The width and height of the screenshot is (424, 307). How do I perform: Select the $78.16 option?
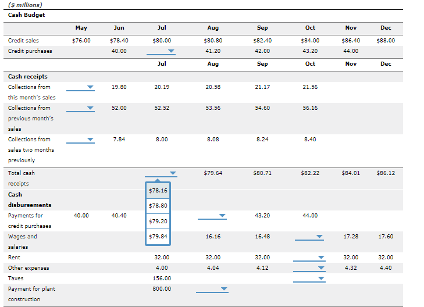pos(158,191)
